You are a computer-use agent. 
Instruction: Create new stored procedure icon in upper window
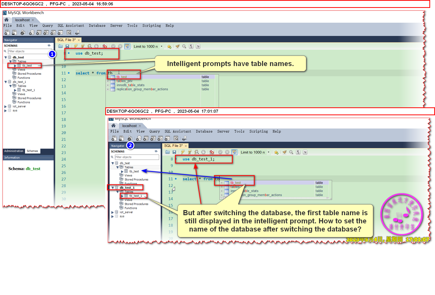point(53,32)
